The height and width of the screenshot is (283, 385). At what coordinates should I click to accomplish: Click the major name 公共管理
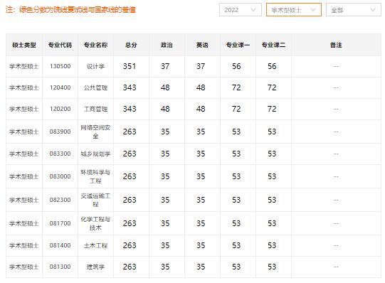96,87
